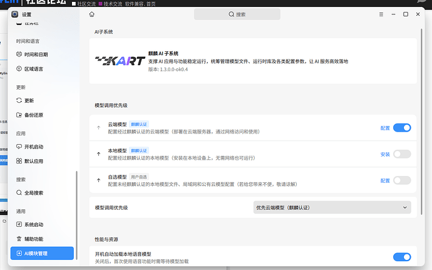
Task: Go to settings home via house icon
Action: pos(92,14)
